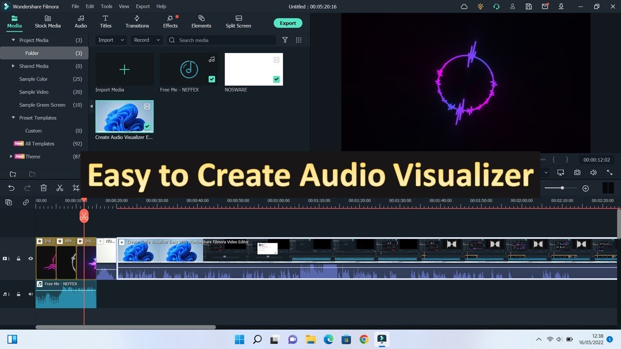
Task: Select the NOSWARE media thumbnail
Action: pyautogui.click(x=254, y=70)
